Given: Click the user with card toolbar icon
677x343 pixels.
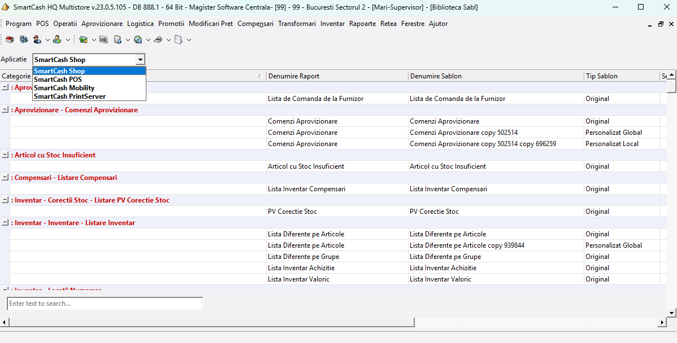Looking at the screenshot, I should [58, 39].
